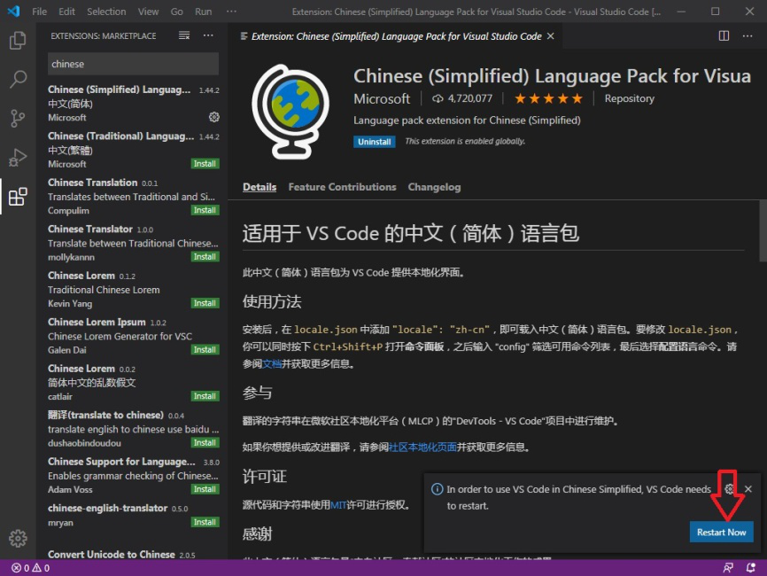Viewport: 767px width, 576px height.
Task: Click the VS Code logo icon
Action: pyautogui.click(x=13, y=11)
